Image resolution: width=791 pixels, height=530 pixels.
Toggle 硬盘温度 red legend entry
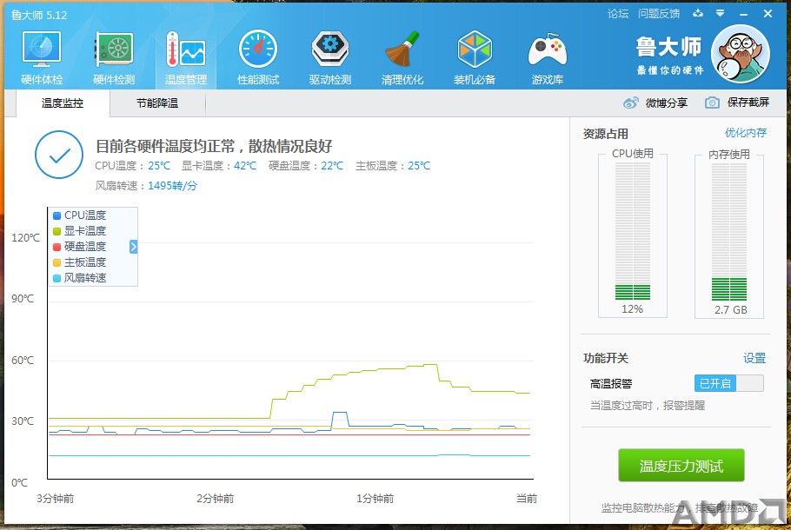click(x=80, y=247)
